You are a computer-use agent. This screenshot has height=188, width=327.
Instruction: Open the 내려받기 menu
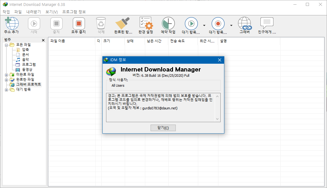(x=33, y=12)
